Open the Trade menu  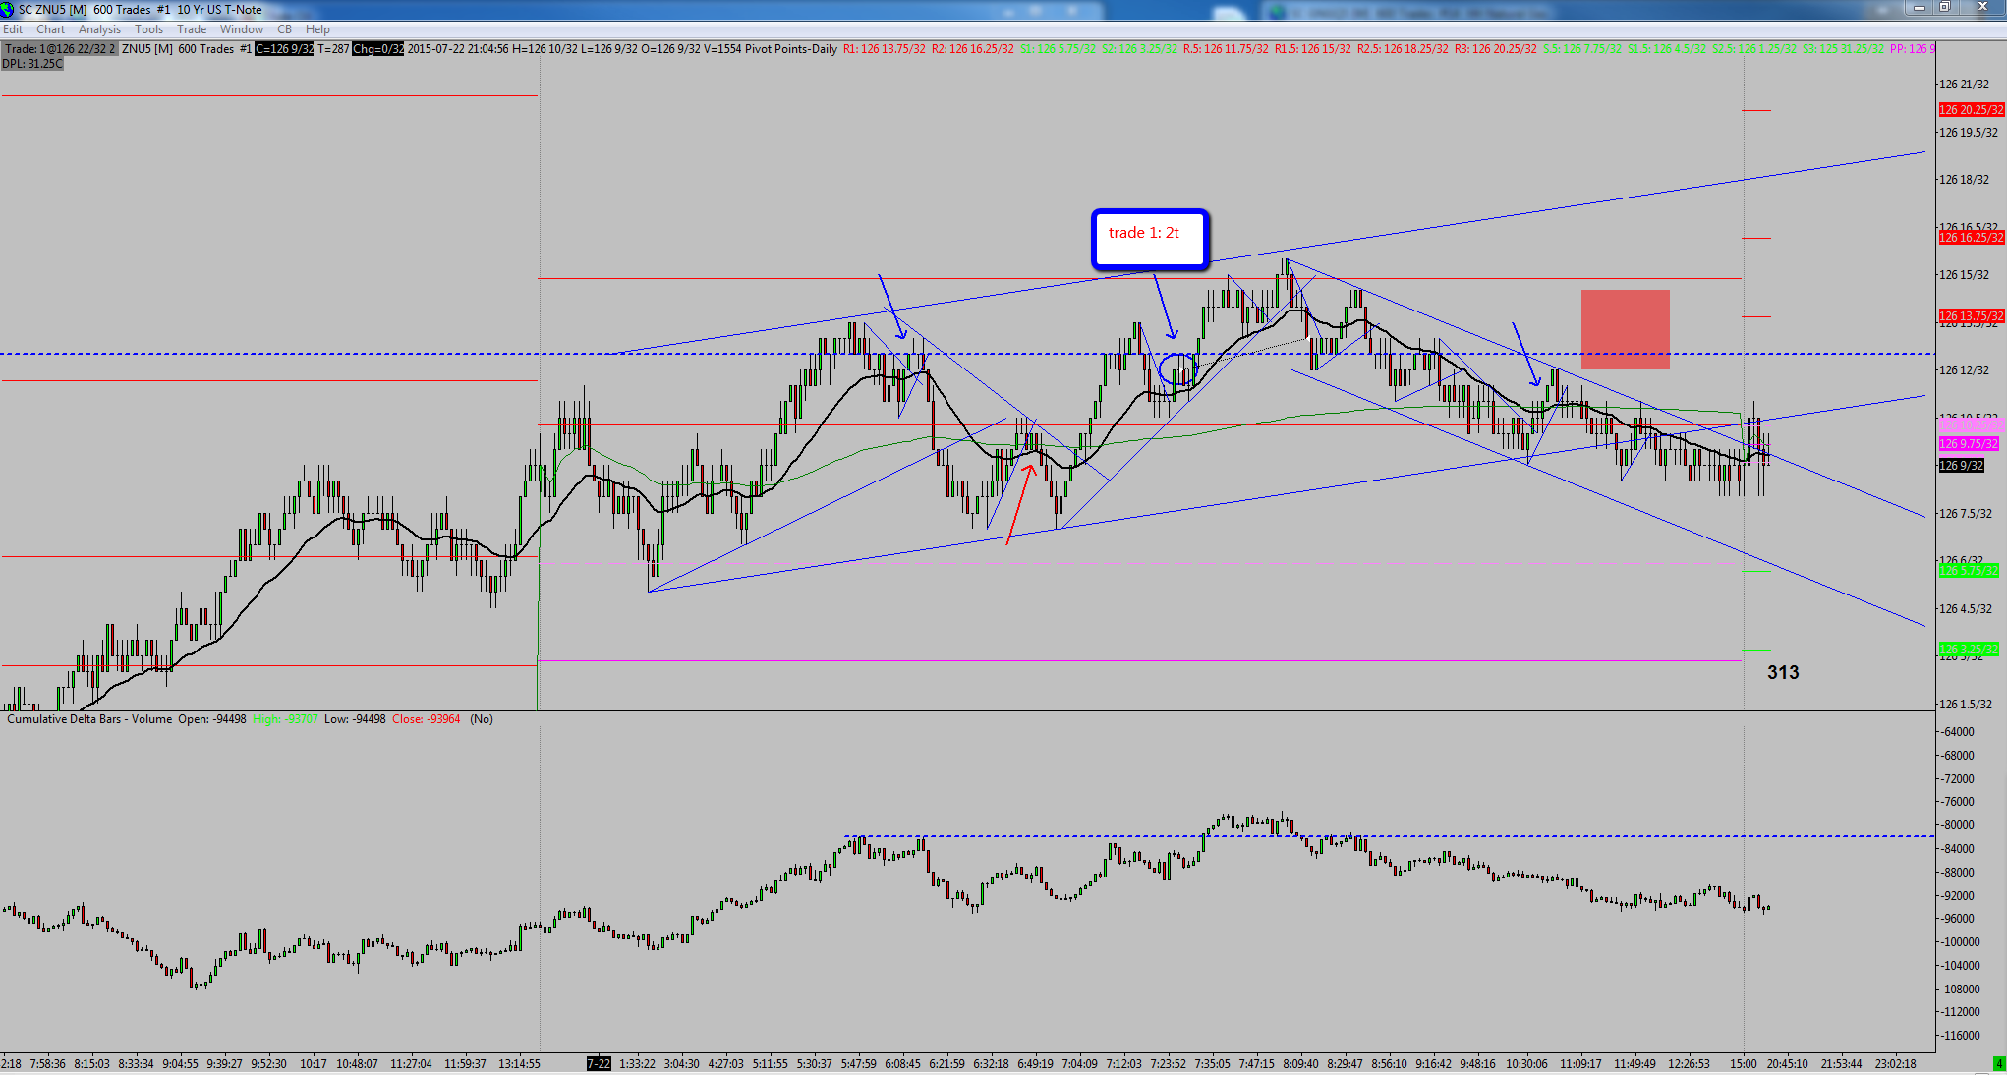(x=192, y=29)
